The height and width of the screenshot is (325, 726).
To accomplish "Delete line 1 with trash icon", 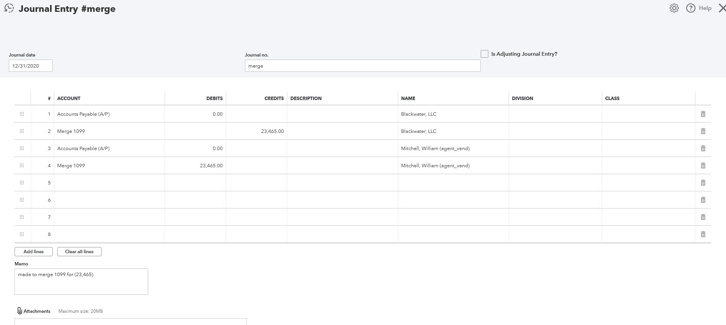I will [x=703, y=114].
